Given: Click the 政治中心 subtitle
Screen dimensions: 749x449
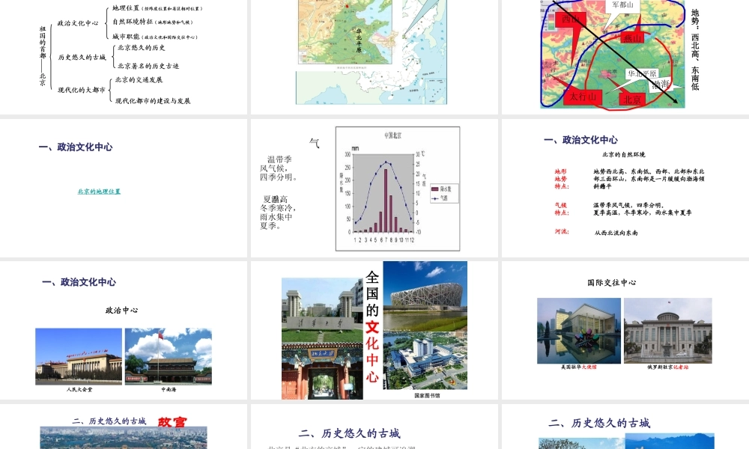Looking at the screenshot, I should 122,310.
